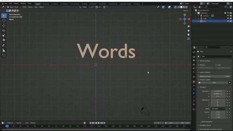Toggle viewport gizmos button
Screen dimensions: 233x131
163,7
